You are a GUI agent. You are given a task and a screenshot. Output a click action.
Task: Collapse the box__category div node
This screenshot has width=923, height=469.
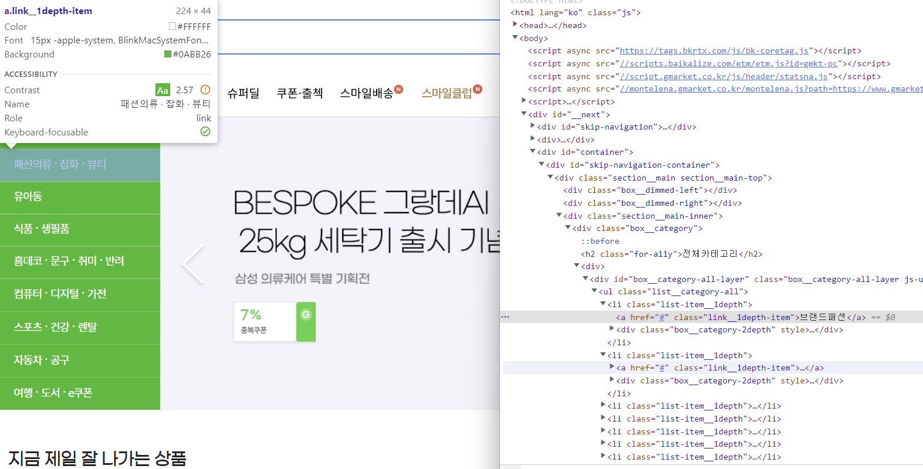568,227
